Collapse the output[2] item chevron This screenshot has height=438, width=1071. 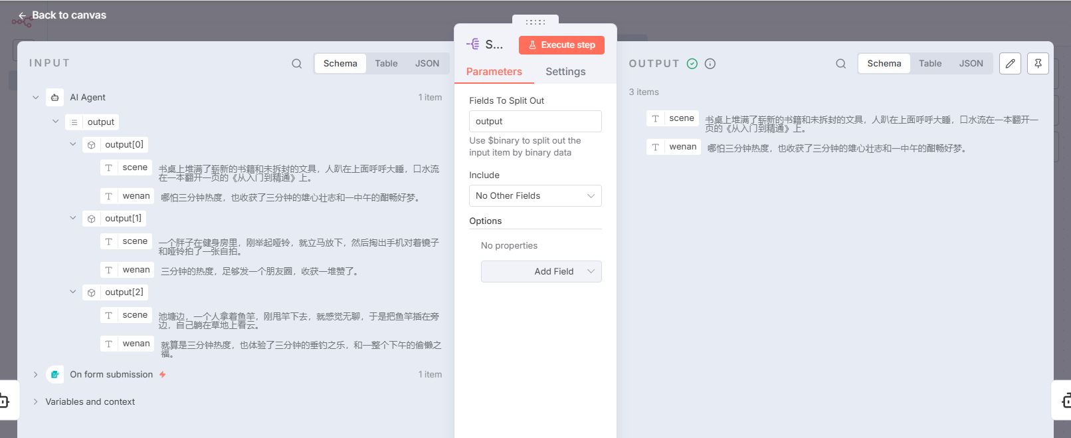coord(73,292)
